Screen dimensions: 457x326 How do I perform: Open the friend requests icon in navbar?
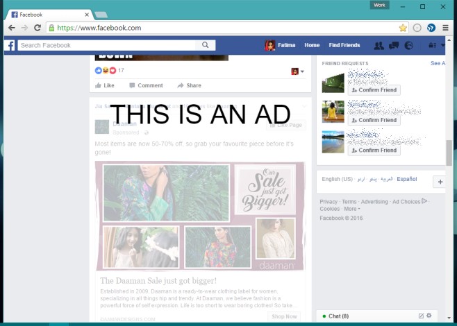pyautogui.click(x=379, y=45)
